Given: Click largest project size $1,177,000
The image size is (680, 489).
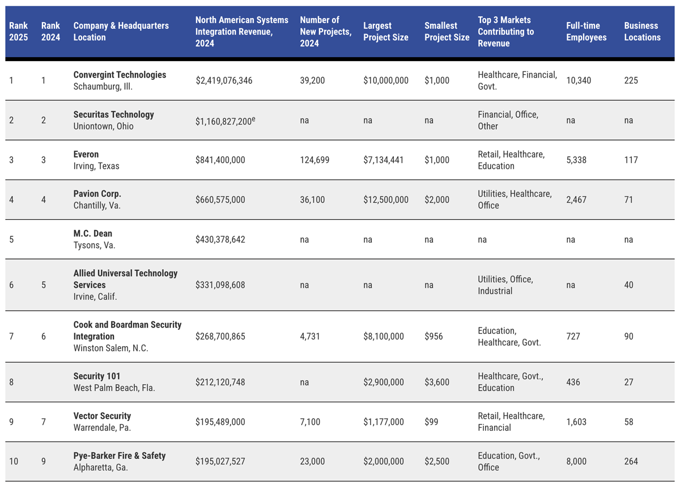Looking at the screenshot, I should [x=384, y=422].
